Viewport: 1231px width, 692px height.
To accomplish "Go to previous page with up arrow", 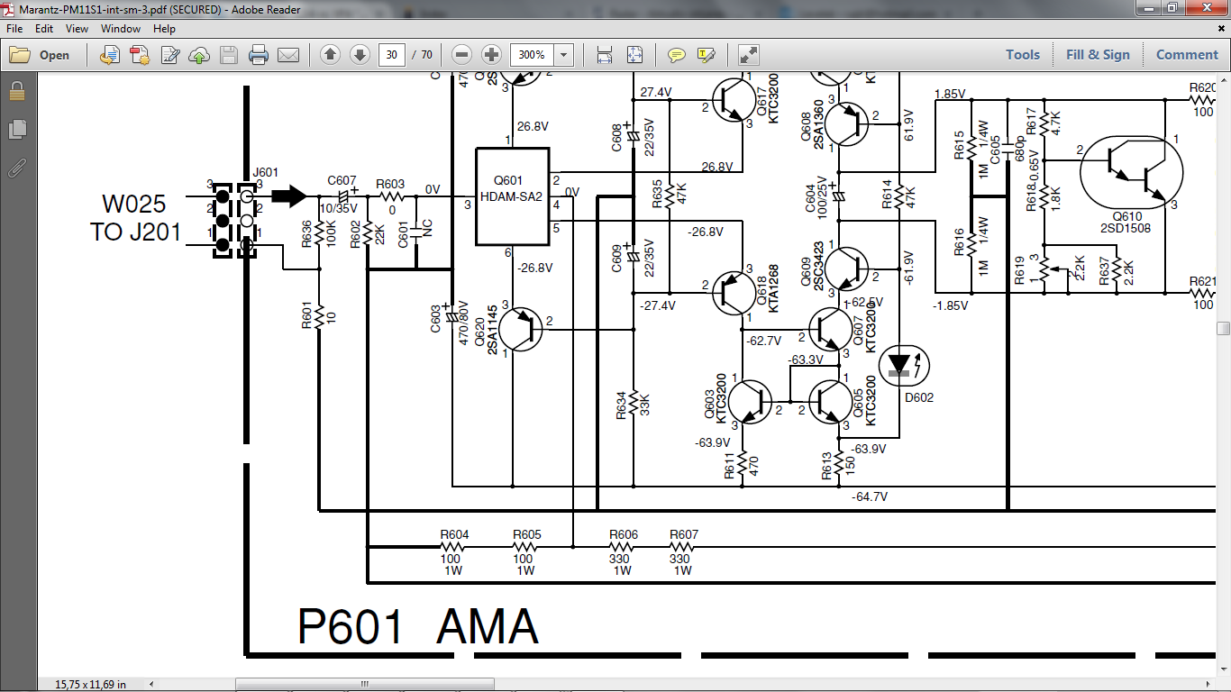I will 330,55.
